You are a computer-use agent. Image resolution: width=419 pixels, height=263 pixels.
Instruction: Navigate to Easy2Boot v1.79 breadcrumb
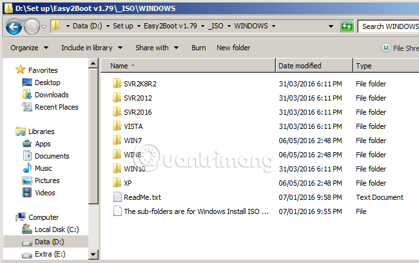(170, 26)
